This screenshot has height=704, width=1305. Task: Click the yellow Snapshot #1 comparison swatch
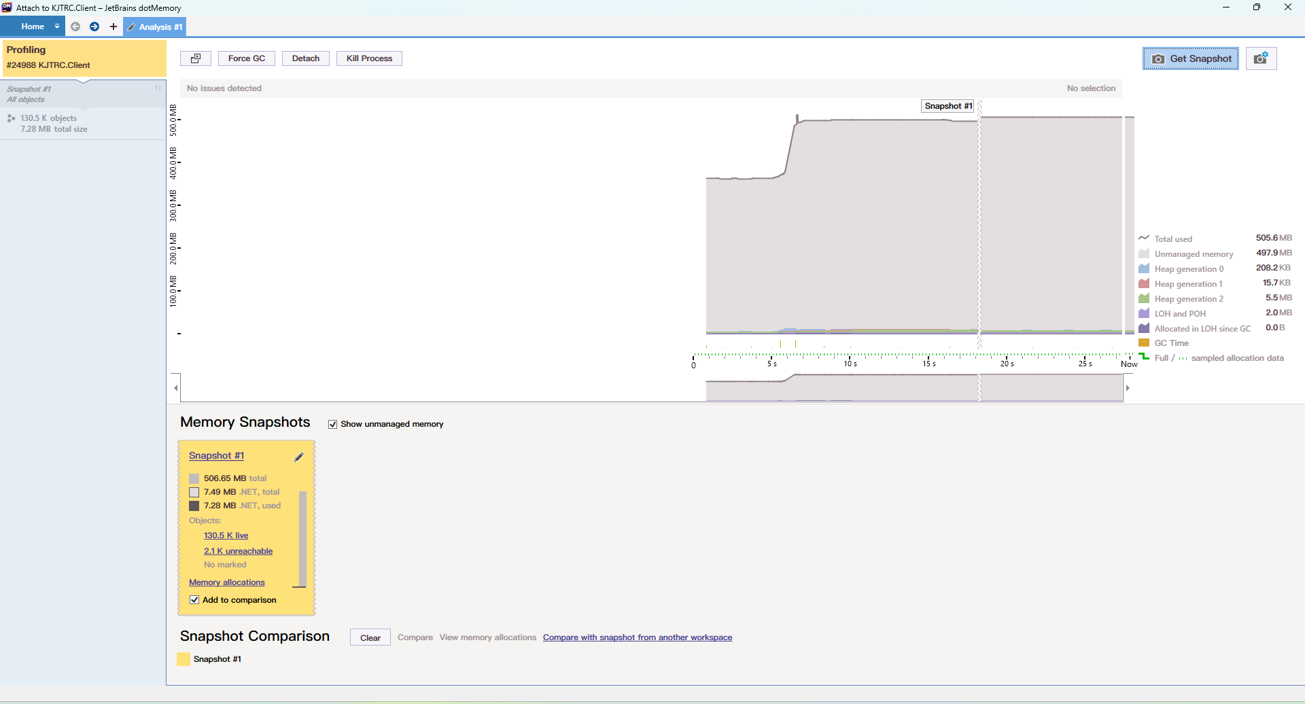click(184, 659)
